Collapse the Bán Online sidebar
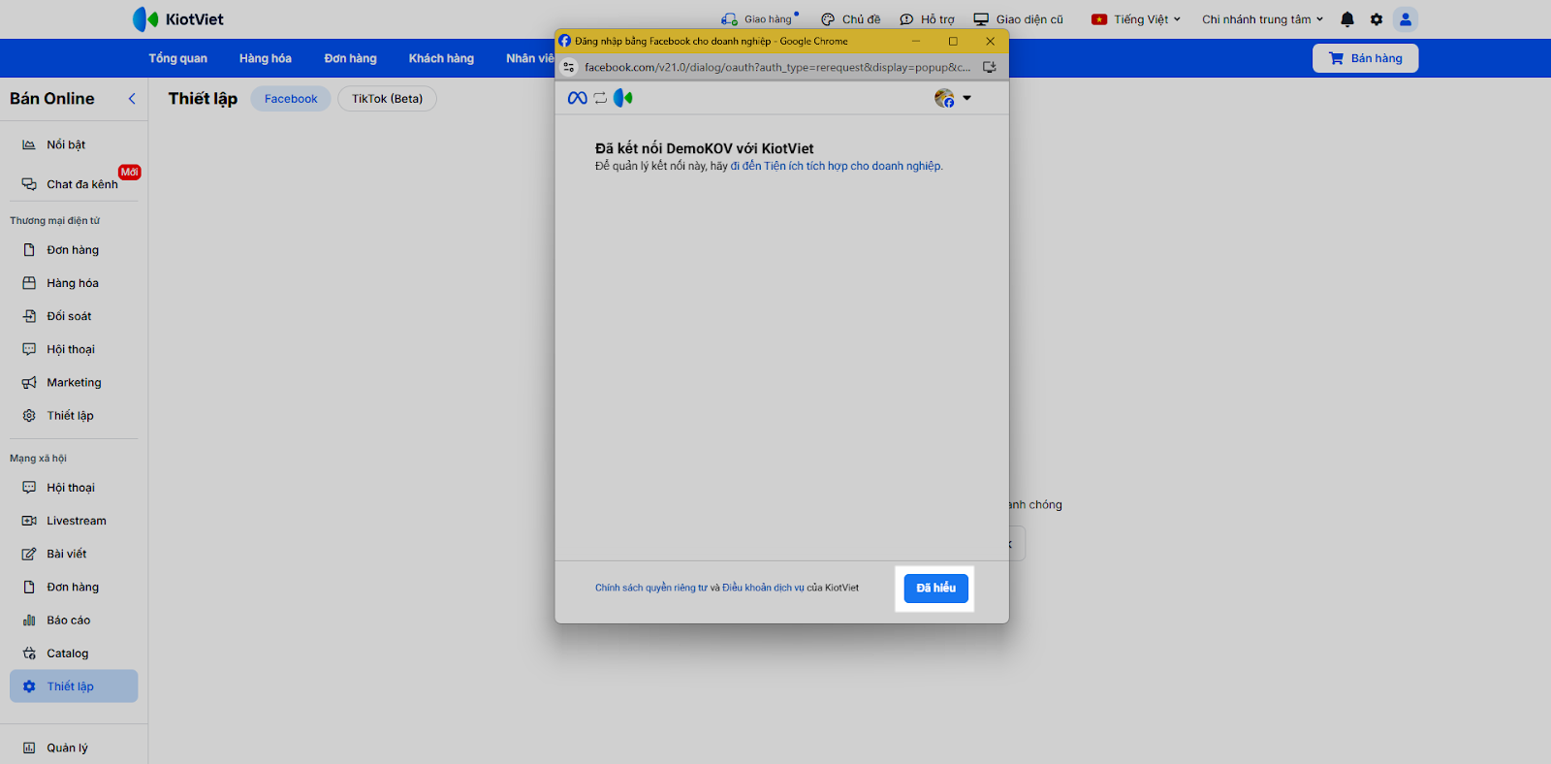Image resolution: width=1551 pixels, height=764 pixels. tap(132, 99)
